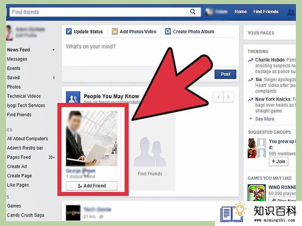Viewport: 302px width, 226px height.
Task: Open the suggested friend's profile photo
Action: 92,138
